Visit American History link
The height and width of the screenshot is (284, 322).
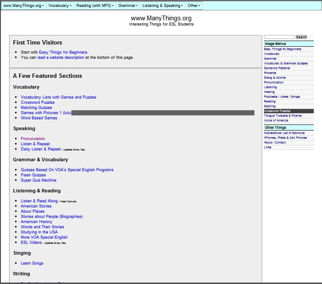pos(36,222)
